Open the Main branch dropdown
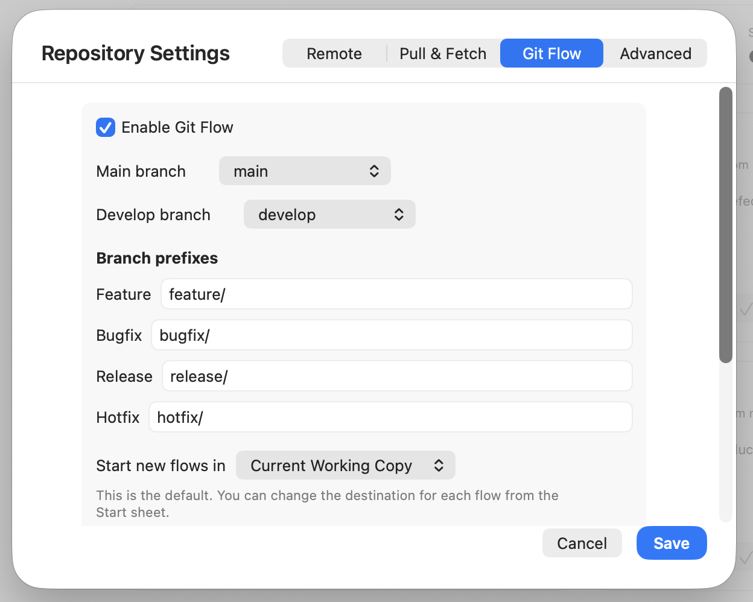Viewport: 753px width, 602px height. [x=305, y=171]
